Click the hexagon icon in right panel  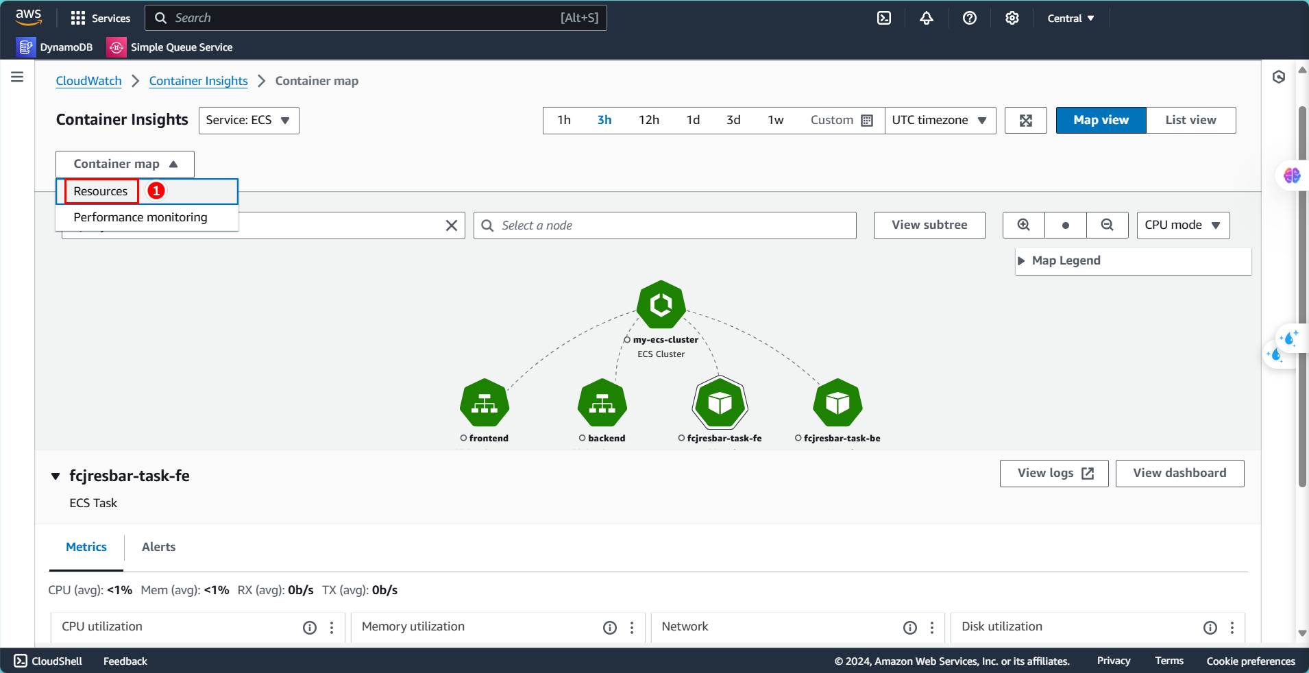(x=1279, y=77)
